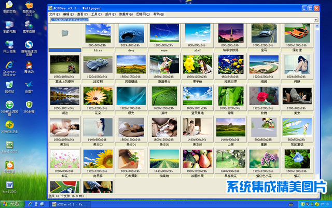Click the 360 shield icon in system tray
The width and height of the screenshot is (332, 208).
coord(302,204)
